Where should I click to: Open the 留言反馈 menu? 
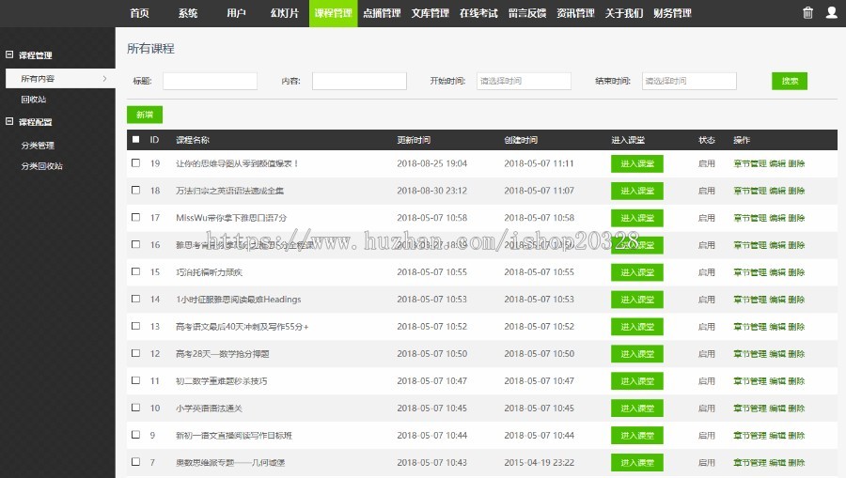pos(527,13)
